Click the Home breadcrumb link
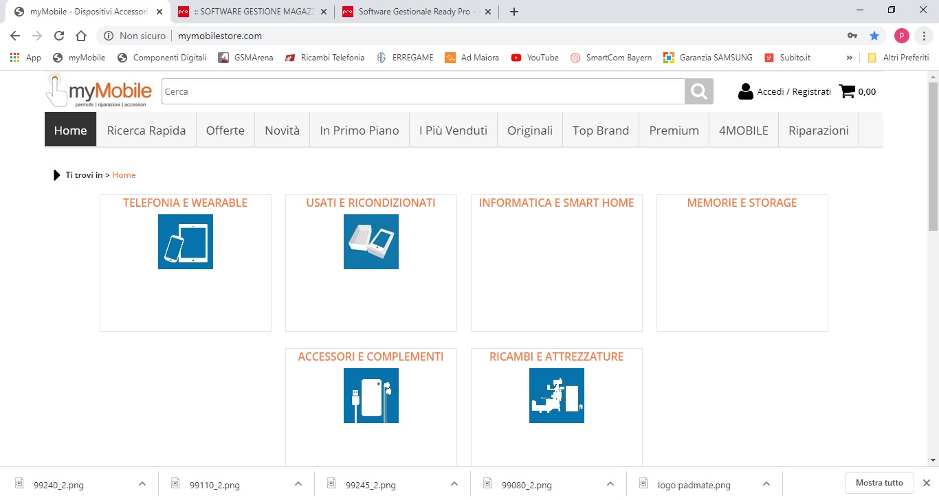Image resolution: width=939 pixels, height=500 pixels. [x=124, y=175]
